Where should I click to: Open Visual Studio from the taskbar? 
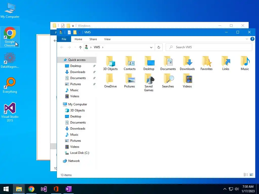point(44,189)
